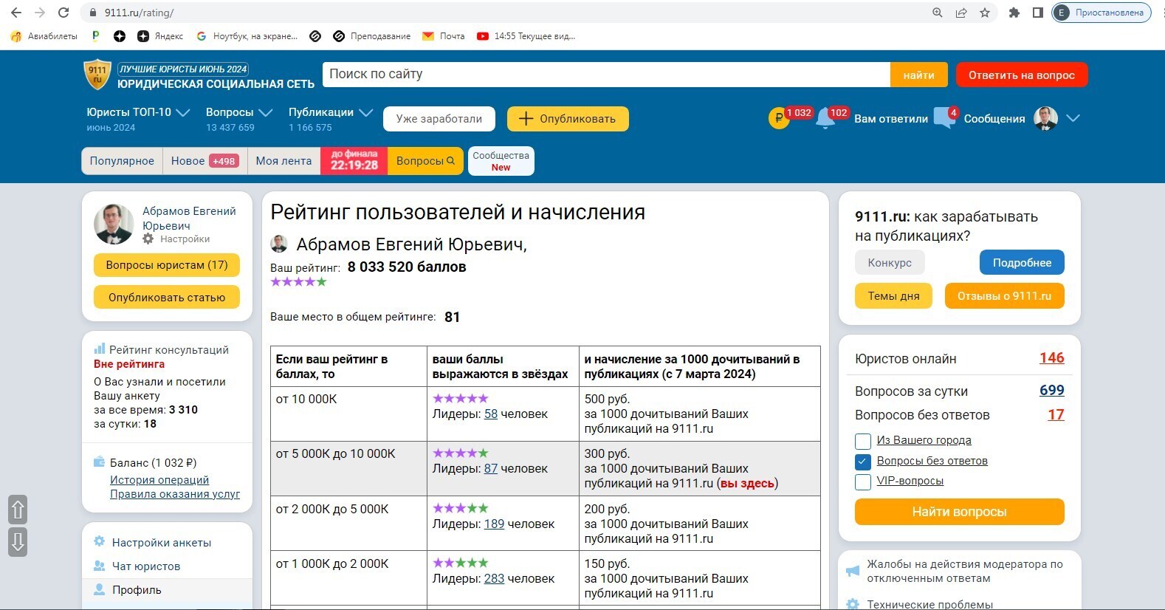Click the найти search button
The width and height of the screenshot is (1165, 610).
(918, 75)
